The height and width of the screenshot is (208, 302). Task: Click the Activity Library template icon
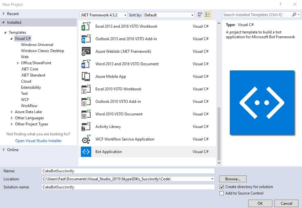86,127
